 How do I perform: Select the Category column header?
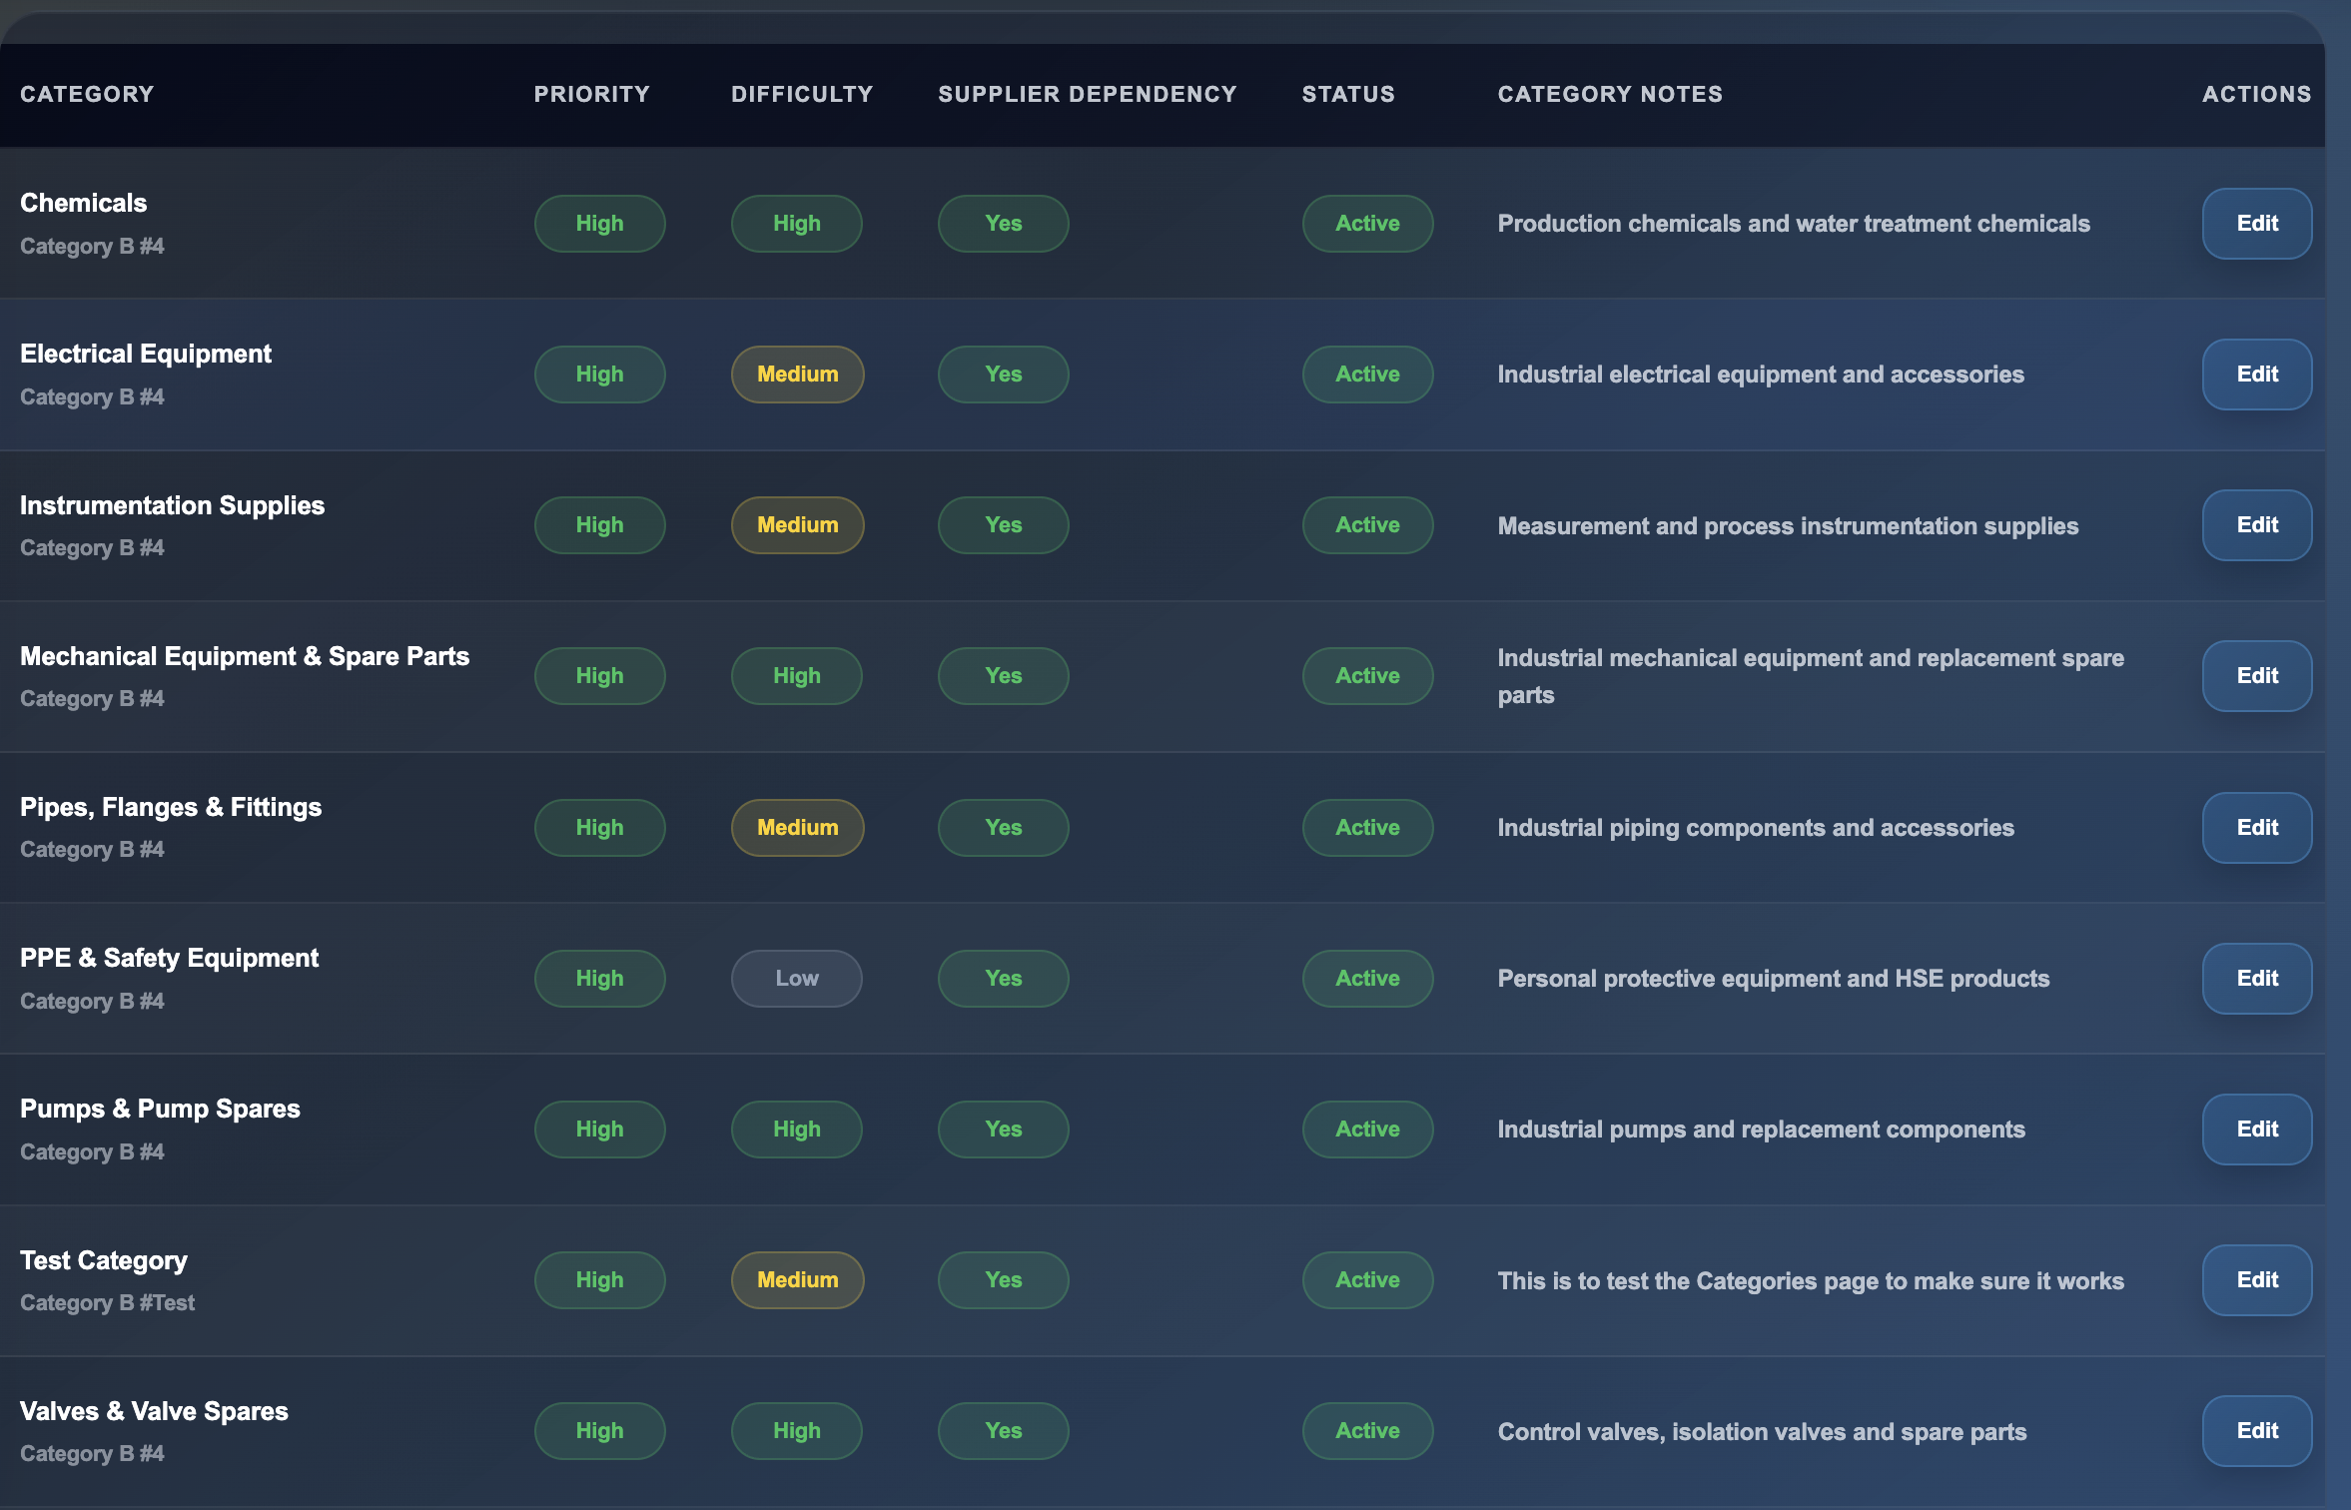87,94
